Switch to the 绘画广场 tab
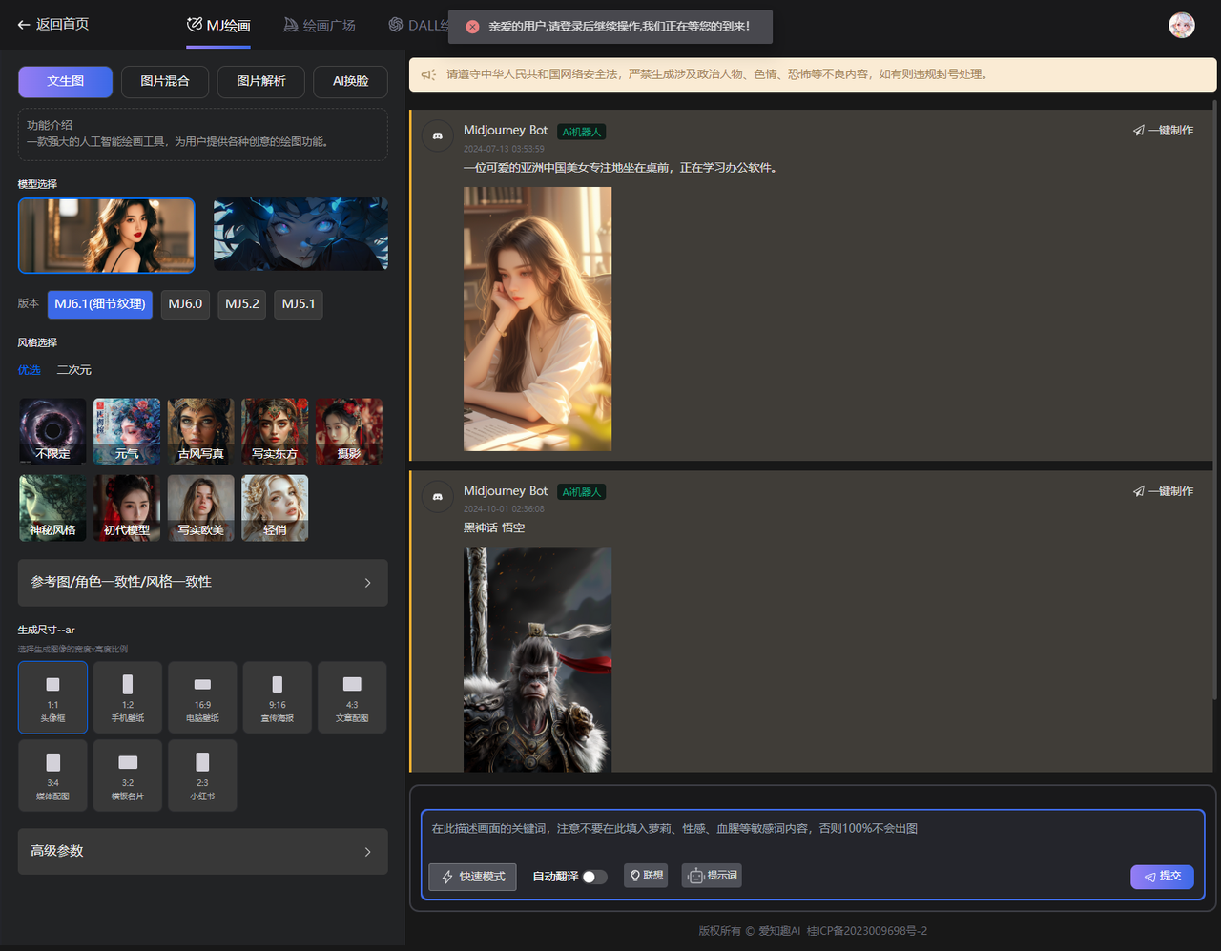Viewport: 1221px width, 951px height. 320,25
